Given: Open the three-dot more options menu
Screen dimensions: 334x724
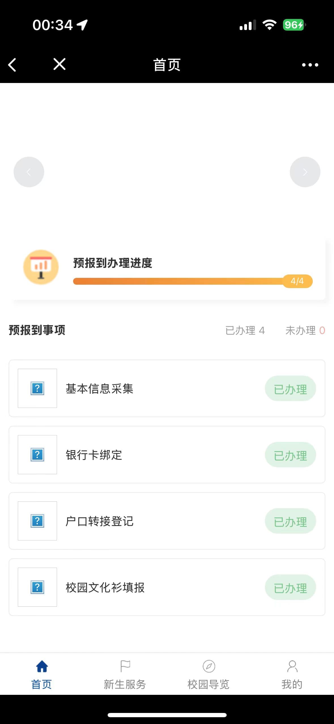Looking at the screenshot, I should pos(310,65).
